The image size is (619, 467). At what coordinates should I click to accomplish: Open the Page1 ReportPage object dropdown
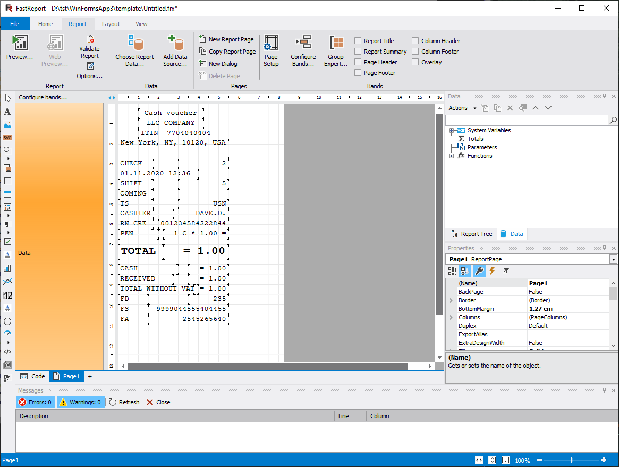613,259
